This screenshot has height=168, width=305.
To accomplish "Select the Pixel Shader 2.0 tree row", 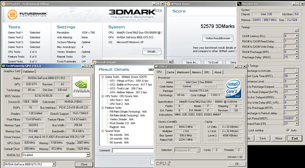I will [122, 123].
